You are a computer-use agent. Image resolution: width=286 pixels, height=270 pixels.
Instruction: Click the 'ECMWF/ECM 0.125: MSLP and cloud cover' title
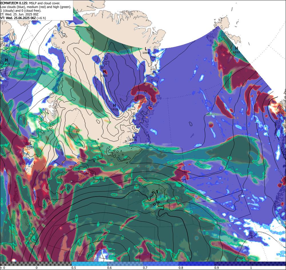(30, 3)
